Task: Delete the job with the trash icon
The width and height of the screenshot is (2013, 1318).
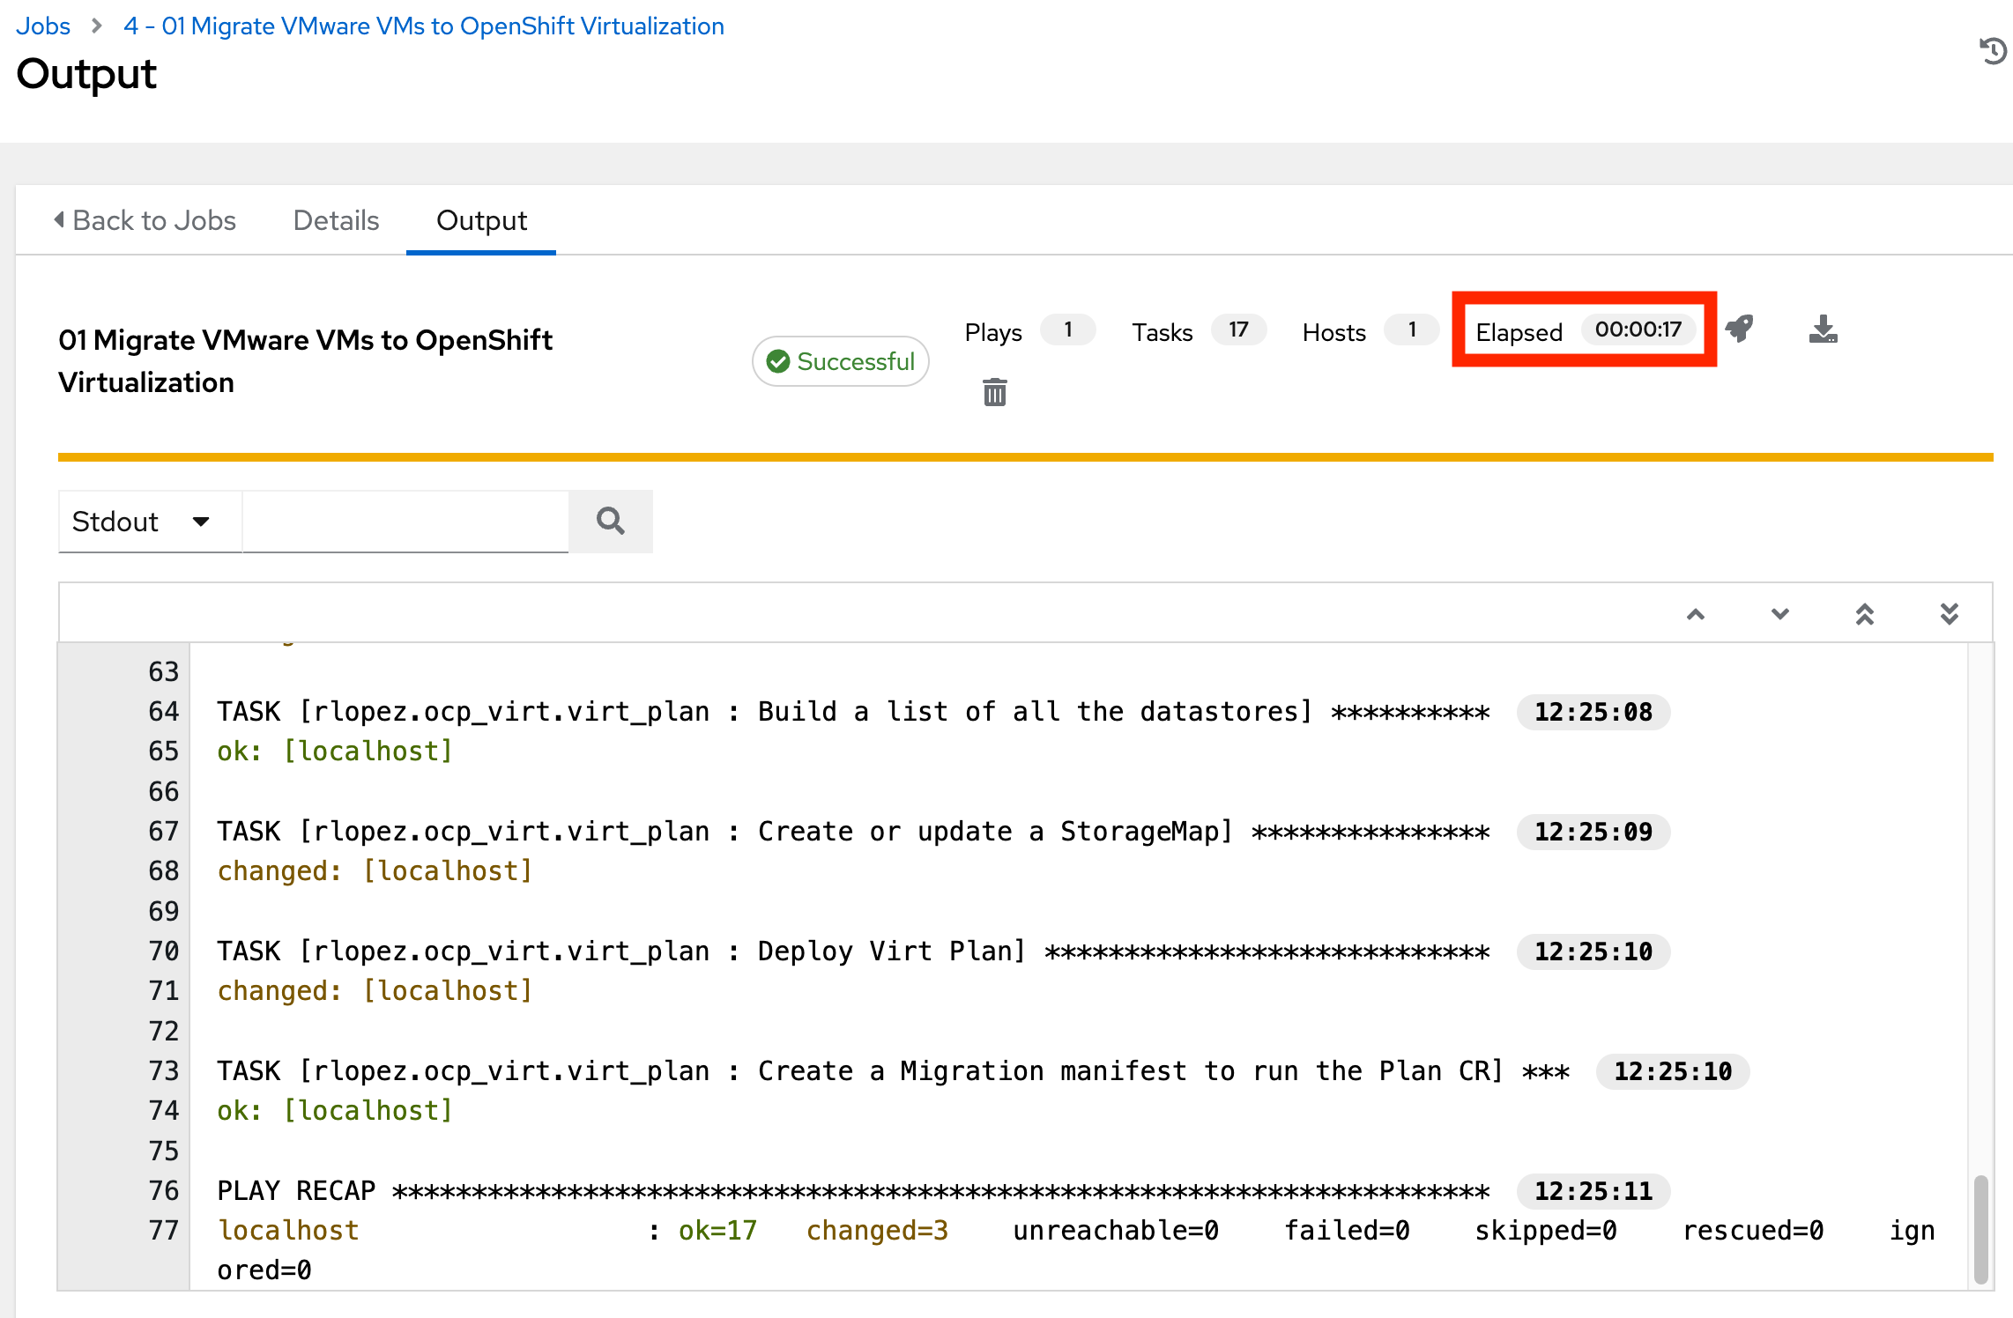Action: click(994, 392)
